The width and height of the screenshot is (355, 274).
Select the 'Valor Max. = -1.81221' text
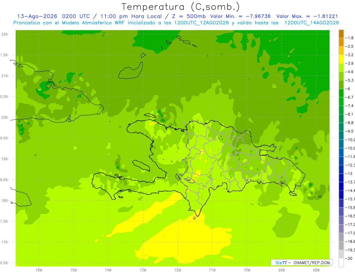pyautogui.click(x=307, y=16)
